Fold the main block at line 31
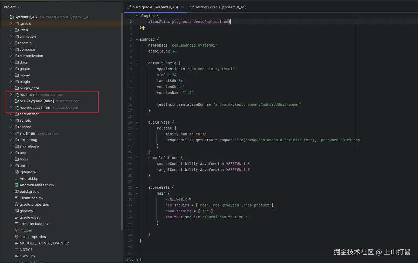 coord(137,193)
